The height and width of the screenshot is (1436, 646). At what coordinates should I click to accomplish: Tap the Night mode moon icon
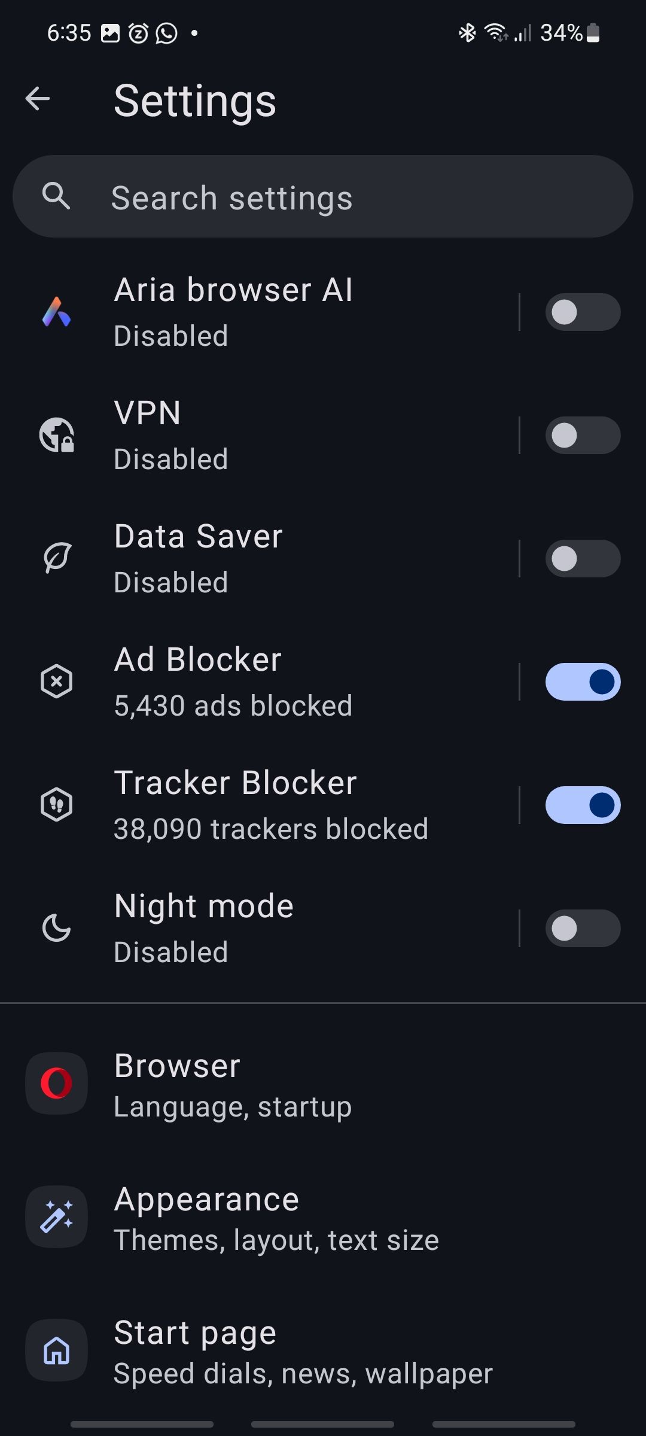click(57, 928)
